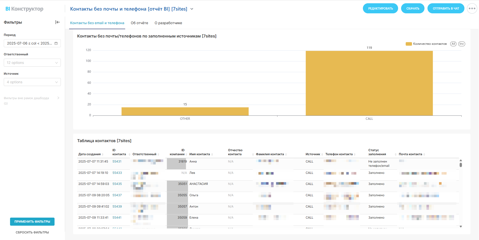The height and width of the screenshot is (240, 479).
Task: Open the Источник filter dropdown
Action: [x=32, y=82]
